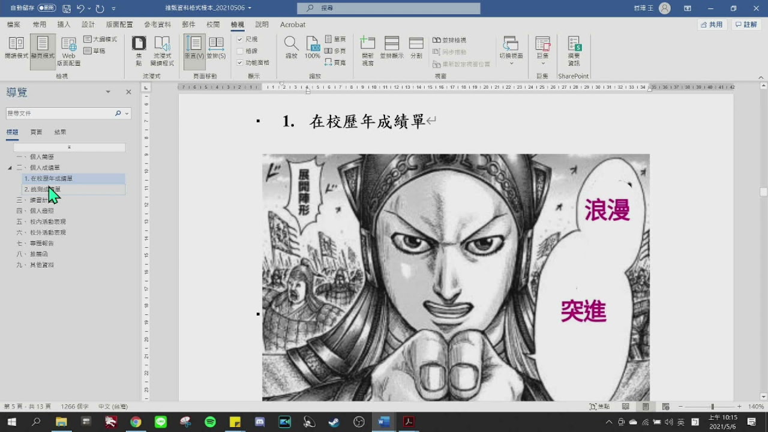Uncheck the Navigation Pane (功能窗格) checkbox
Screen dimensions: 768x432
[x=240, y=62]
